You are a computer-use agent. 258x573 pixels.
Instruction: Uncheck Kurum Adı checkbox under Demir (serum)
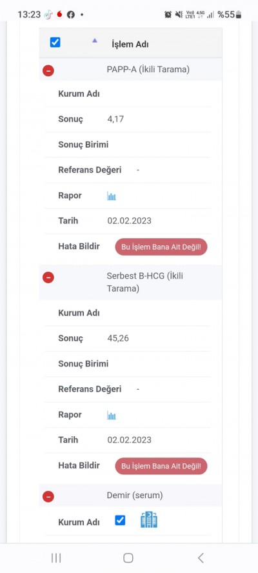(x=120, y=520)
